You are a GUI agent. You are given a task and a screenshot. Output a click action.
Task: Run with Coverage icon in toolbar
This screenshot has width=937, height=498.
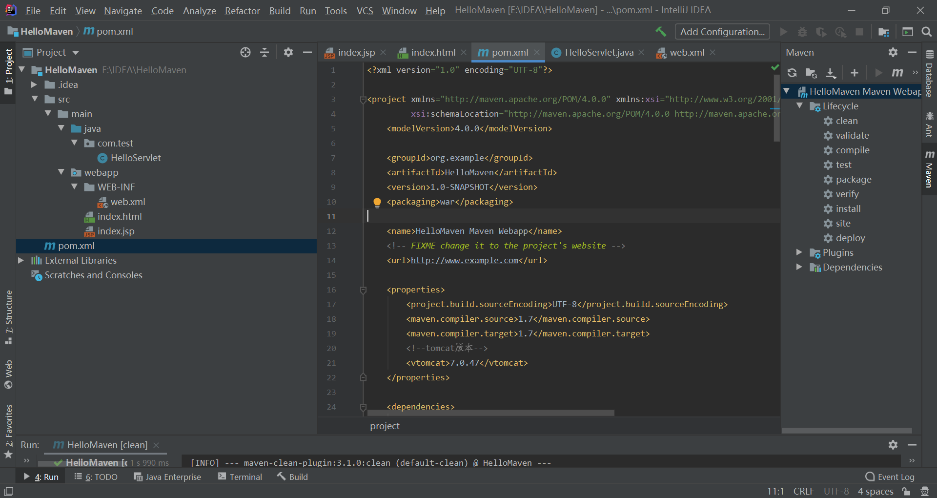[821, 31]
